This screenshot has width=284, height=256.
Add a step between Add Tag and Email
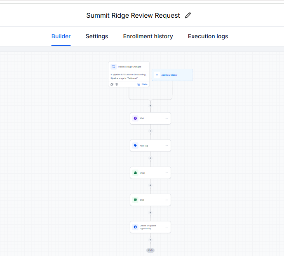pos(150,158)
